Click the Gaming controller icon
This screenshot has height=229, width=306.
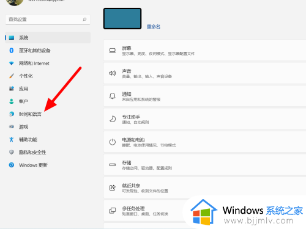click(x=12, y=126)
